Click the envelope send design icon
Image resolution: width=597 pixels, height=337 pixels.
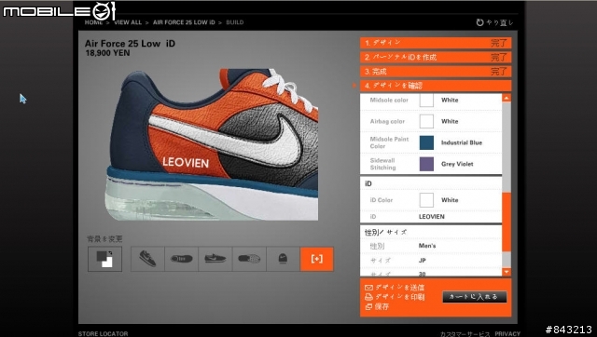click(x=368, y=288)
